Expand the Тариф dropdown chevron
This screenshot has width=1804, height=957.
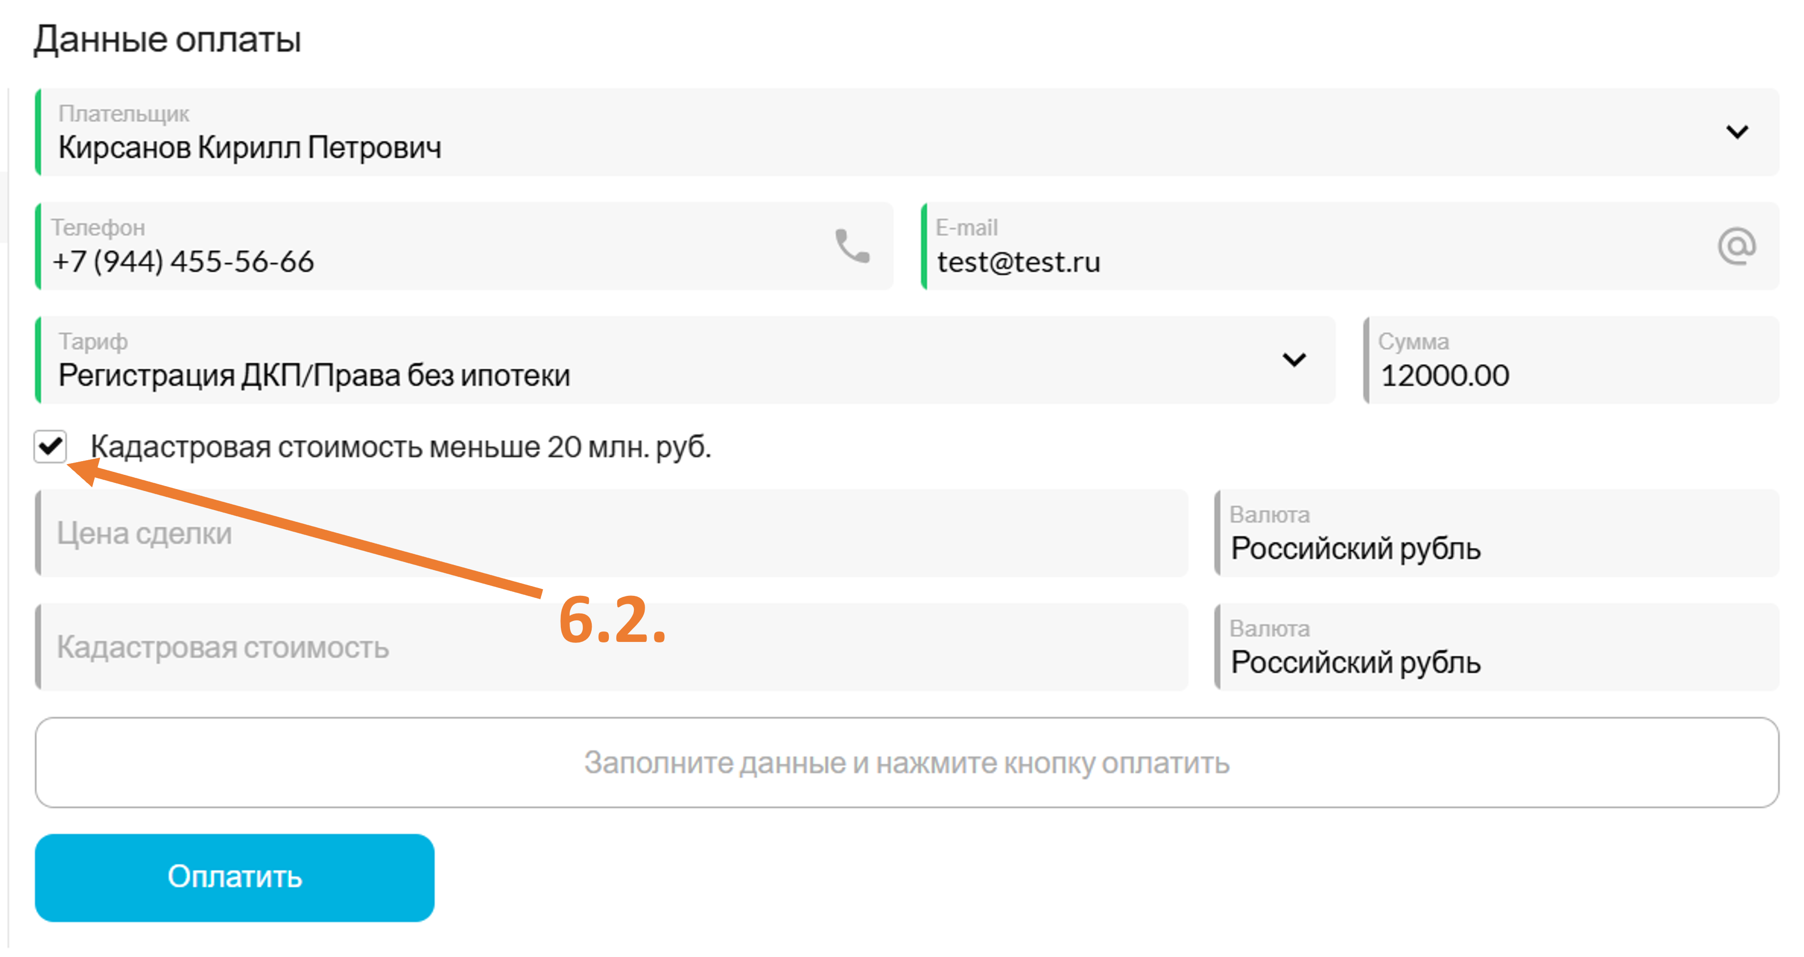[x=1294, y=360]
